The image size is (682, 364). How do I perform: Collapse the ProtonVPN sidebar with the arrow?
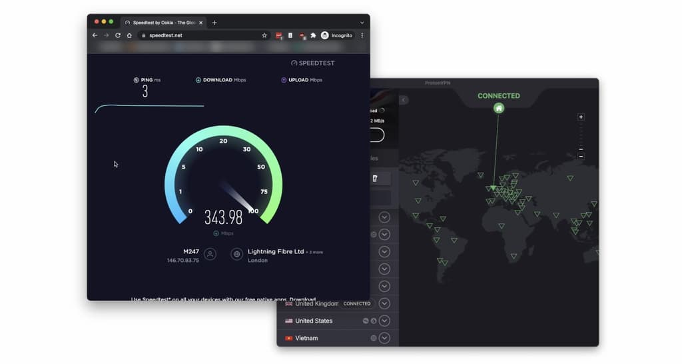(x=403, y=100)
